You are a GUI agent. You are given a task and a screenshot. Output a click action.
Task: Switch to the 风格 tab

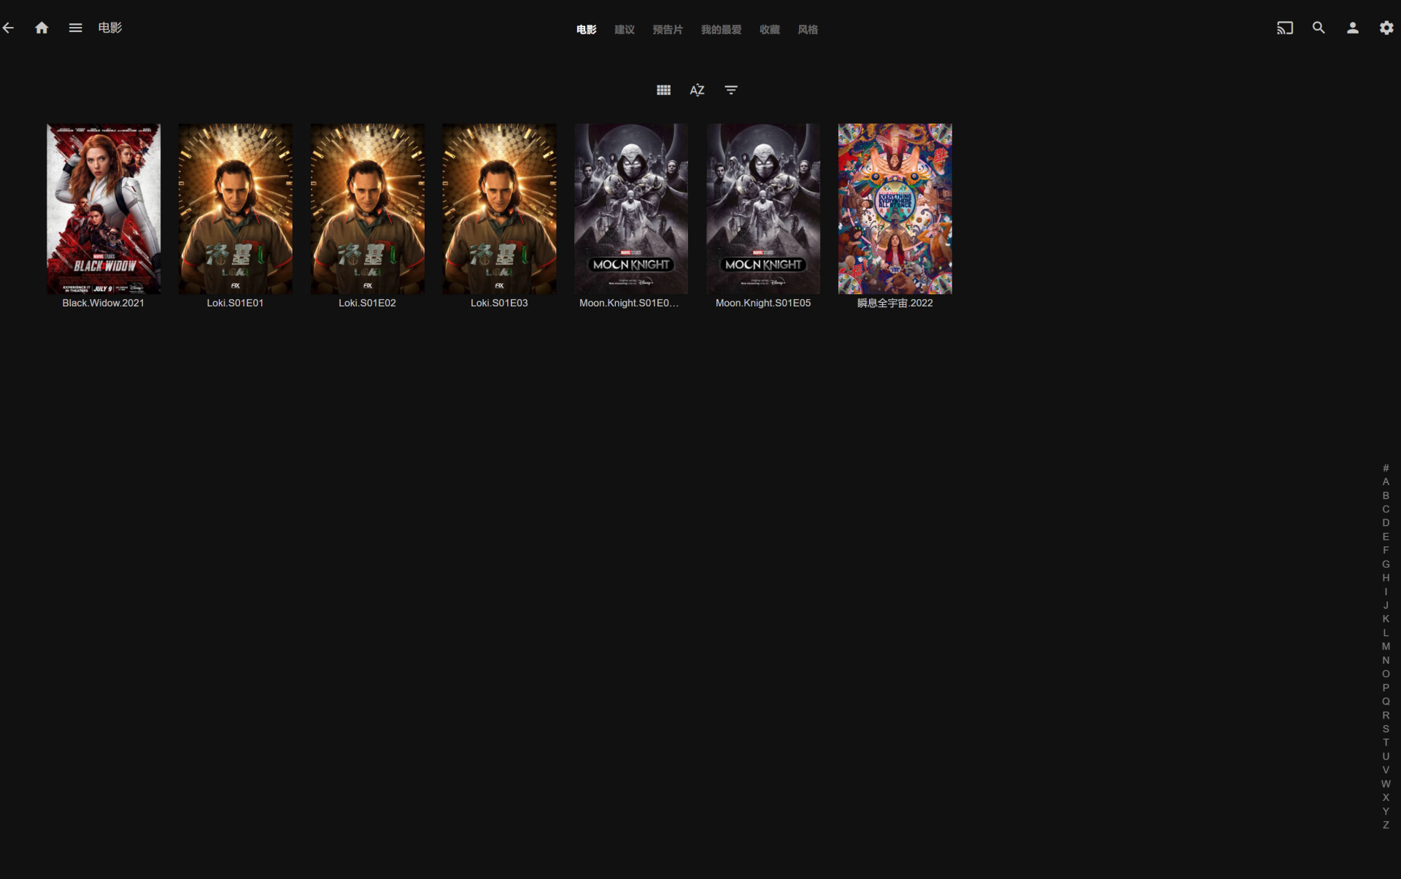(x=807, y=30)
